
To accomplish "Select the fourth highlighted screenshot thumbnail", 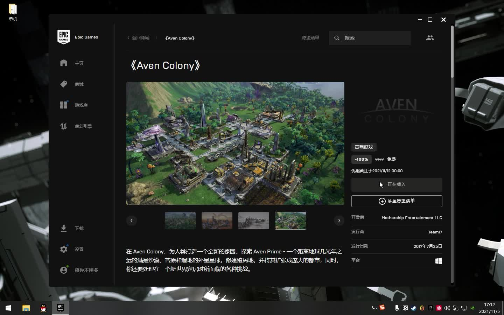I will (x=290, y=220).
